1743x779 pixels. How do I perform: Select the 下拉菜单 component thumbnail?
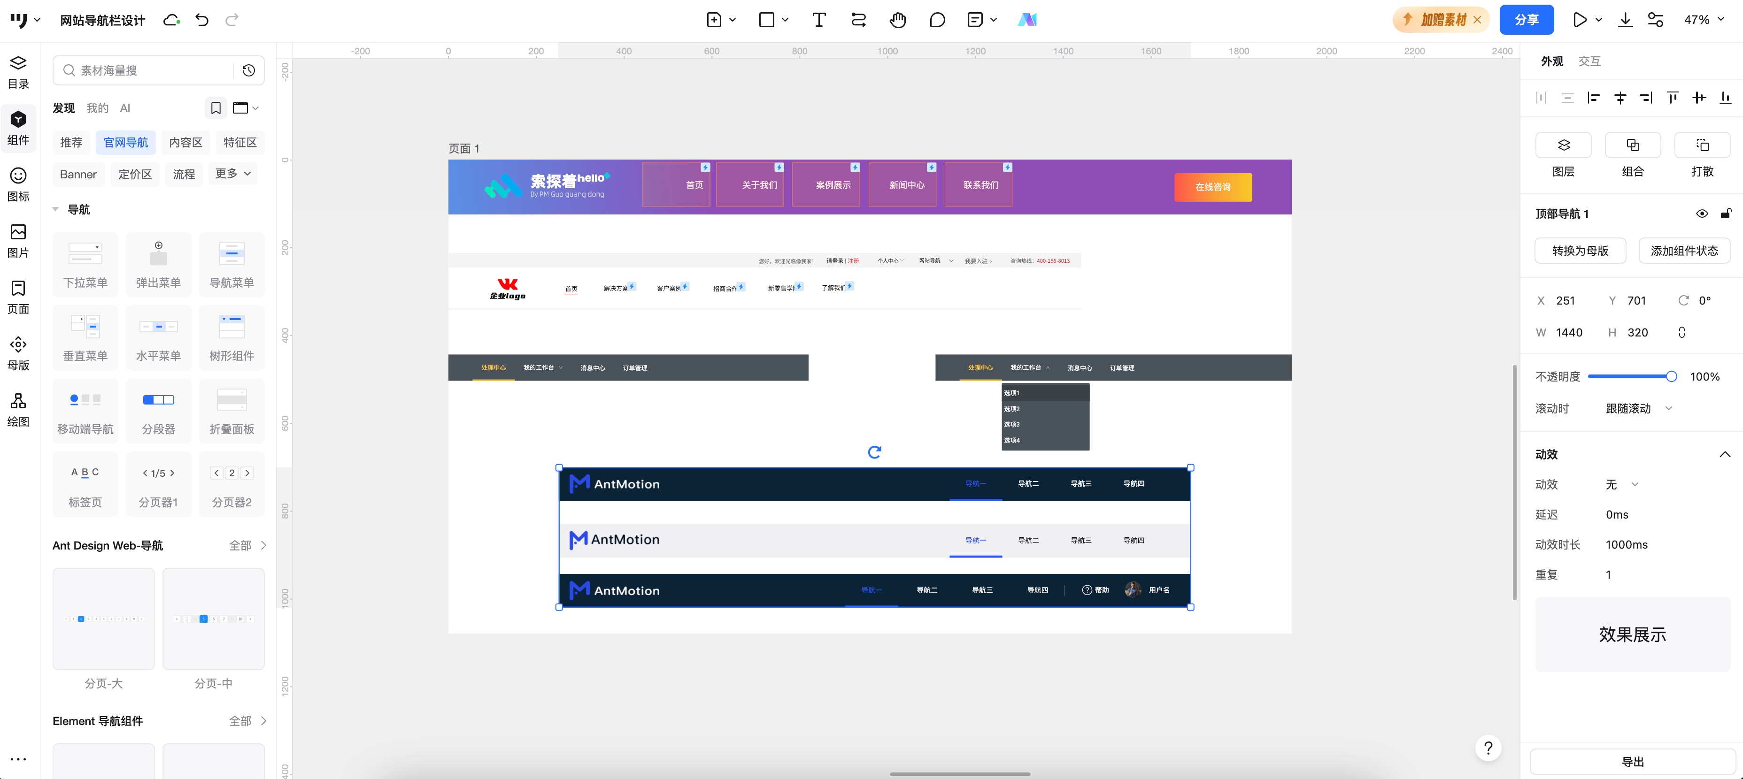[85, 264]
